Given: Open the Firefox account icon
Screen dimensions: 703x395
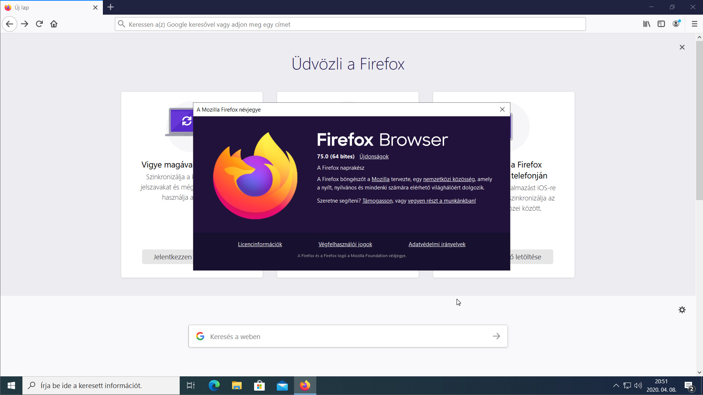Looking at the screenshot, I should [x=676, y=24].
